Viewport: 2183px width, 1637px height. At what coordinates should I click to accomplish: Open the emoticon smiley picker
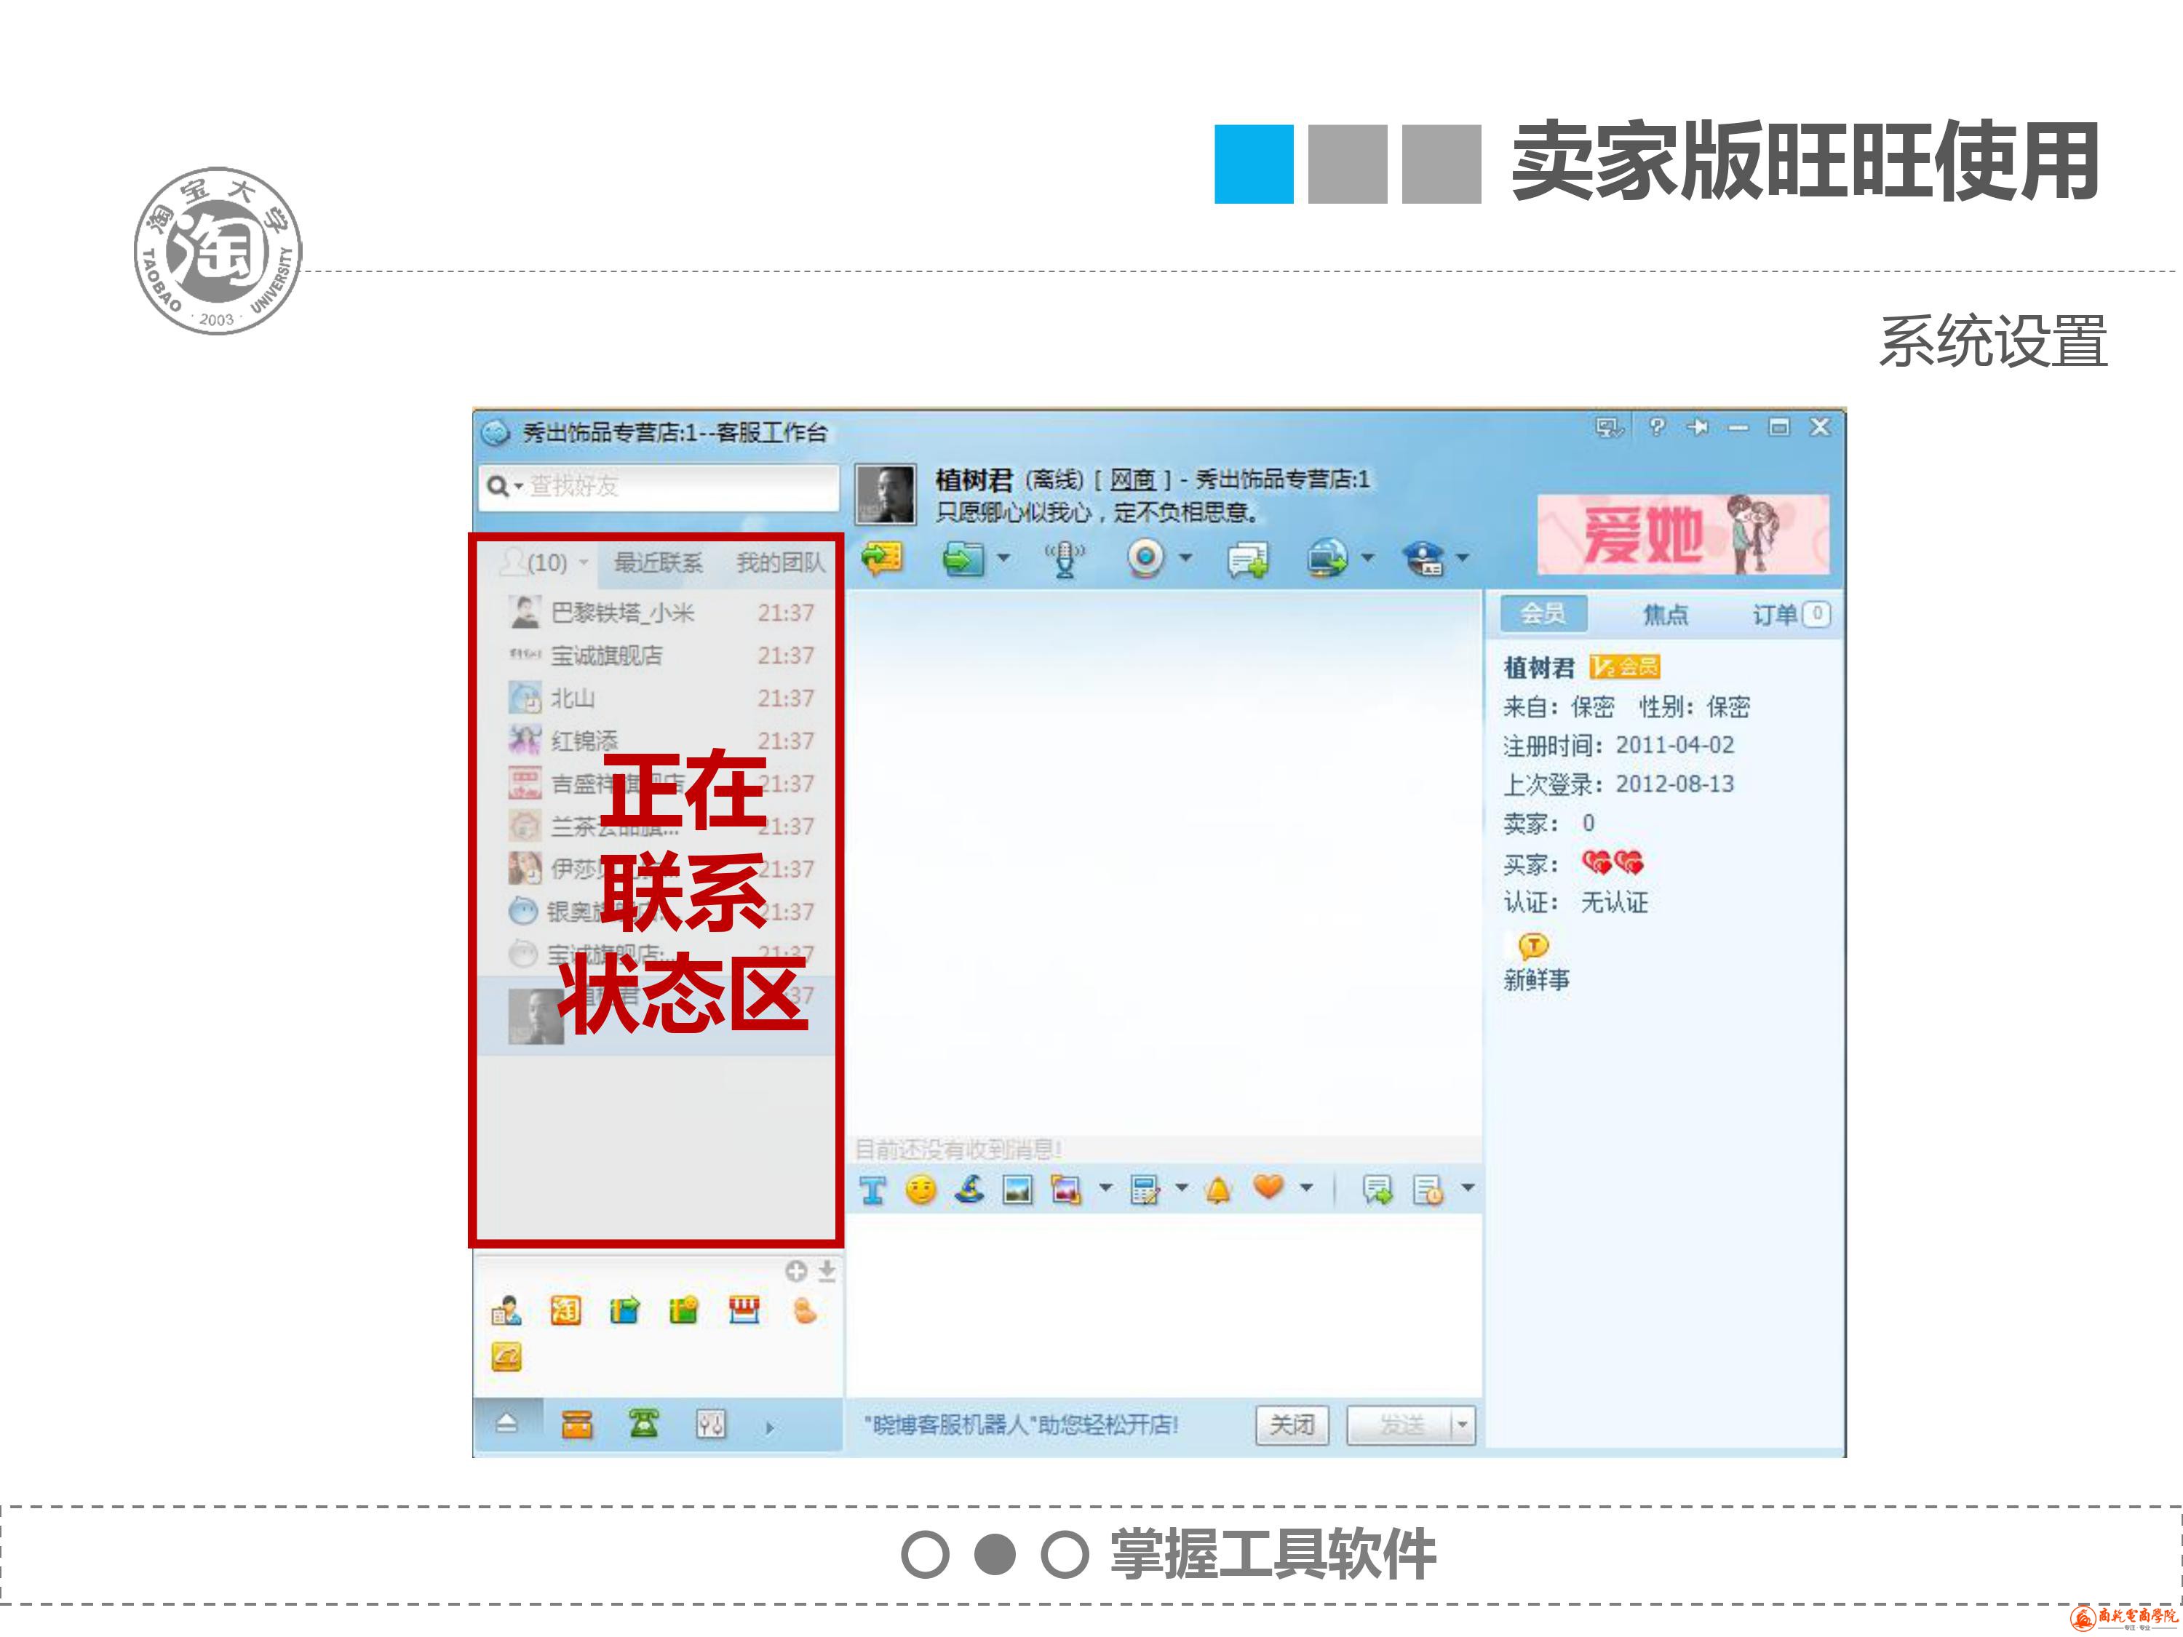[920, 1190]
